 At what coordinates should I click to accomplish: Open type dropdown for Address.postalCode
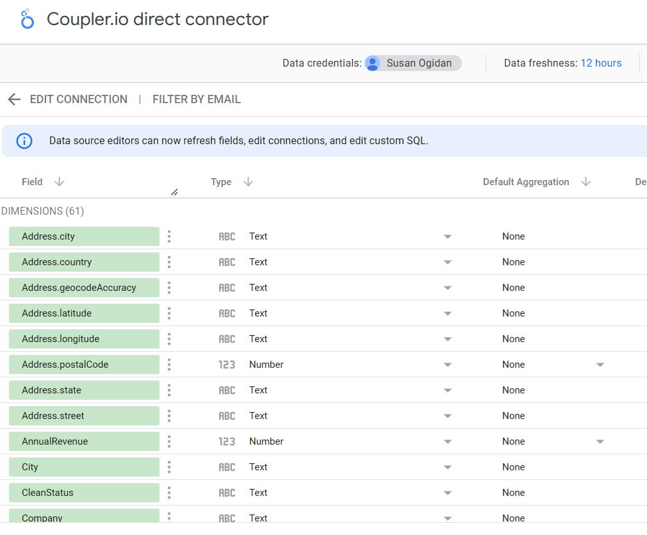[448, 365]
